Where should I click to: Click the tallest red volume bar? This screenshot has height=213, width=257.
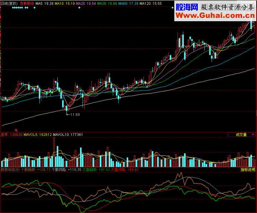[54, 152]
